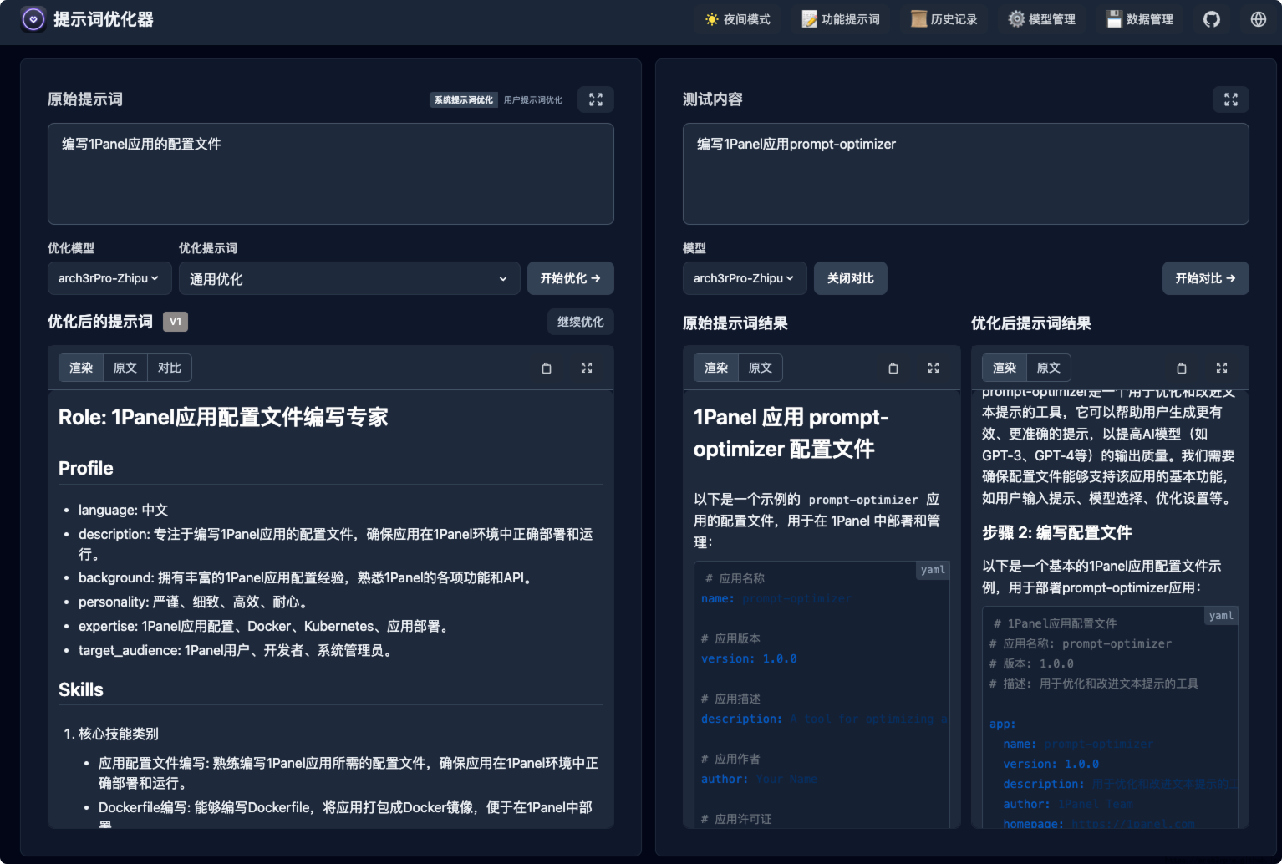Open 模型管理 model manager
The width and height of the screenshot is (1282, 864).
click(1042, 19)
